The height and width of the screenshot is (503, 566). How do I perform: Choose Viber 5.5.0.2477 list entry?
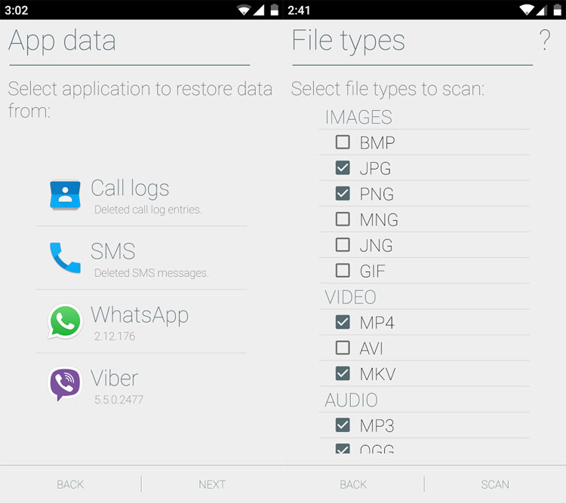tap(142, 385)
